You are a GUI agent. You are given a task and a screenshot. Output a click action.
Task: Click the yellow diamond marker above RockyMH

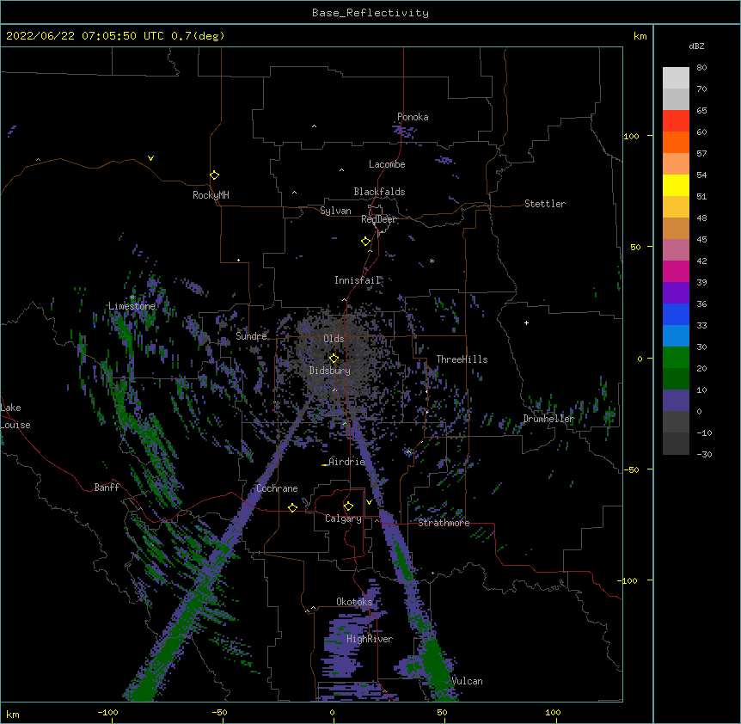click(215, 175)
